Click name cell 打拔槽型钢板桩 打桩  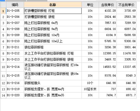pyautogui.click(x=53, y=11)
